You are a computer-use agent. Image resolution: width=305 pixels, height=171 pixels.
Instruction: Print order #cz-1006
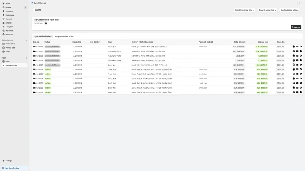pyautogui.click(x=294, y=70)
